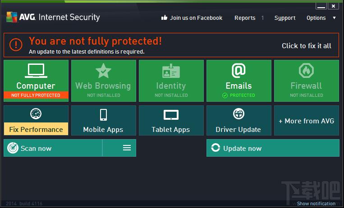Click the Join us on Facebook link
344x208 pixels.
[x=192, y=18]
